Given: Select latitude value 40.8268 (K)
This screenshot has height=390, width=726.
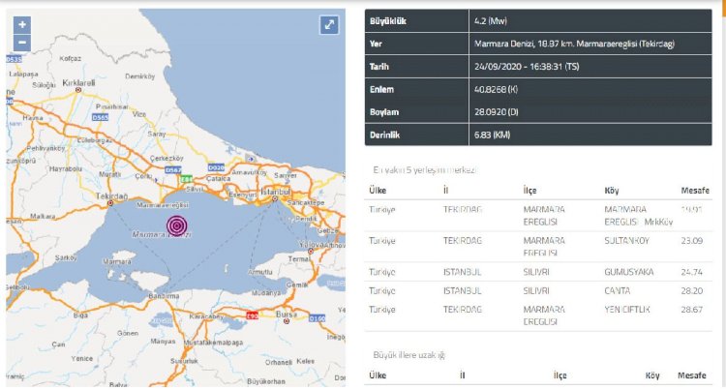Looking at the screenshot, I should [x=496, y=89].
